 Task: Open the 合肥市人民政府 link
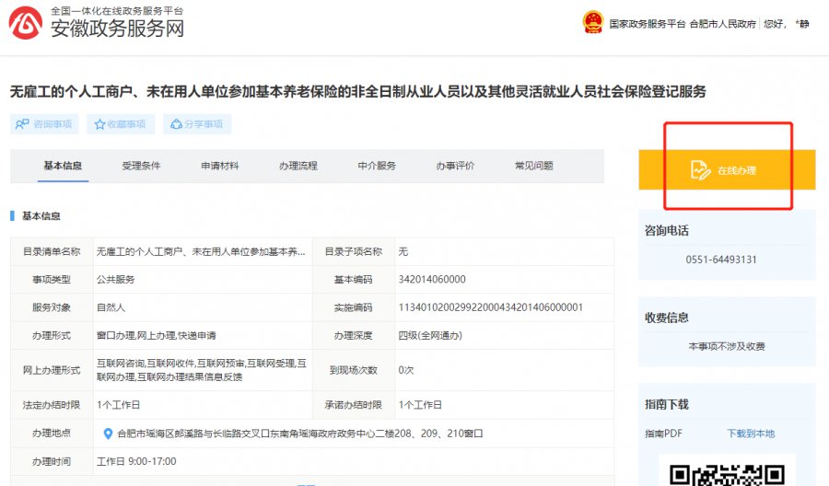click(723, 24)
